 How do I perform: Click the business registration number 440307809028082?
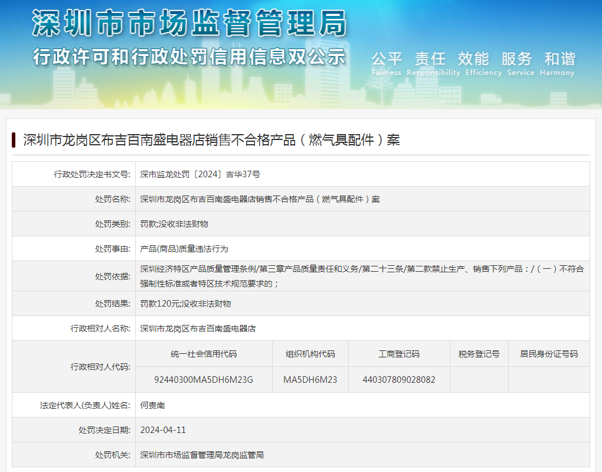[x=399, y=380]
